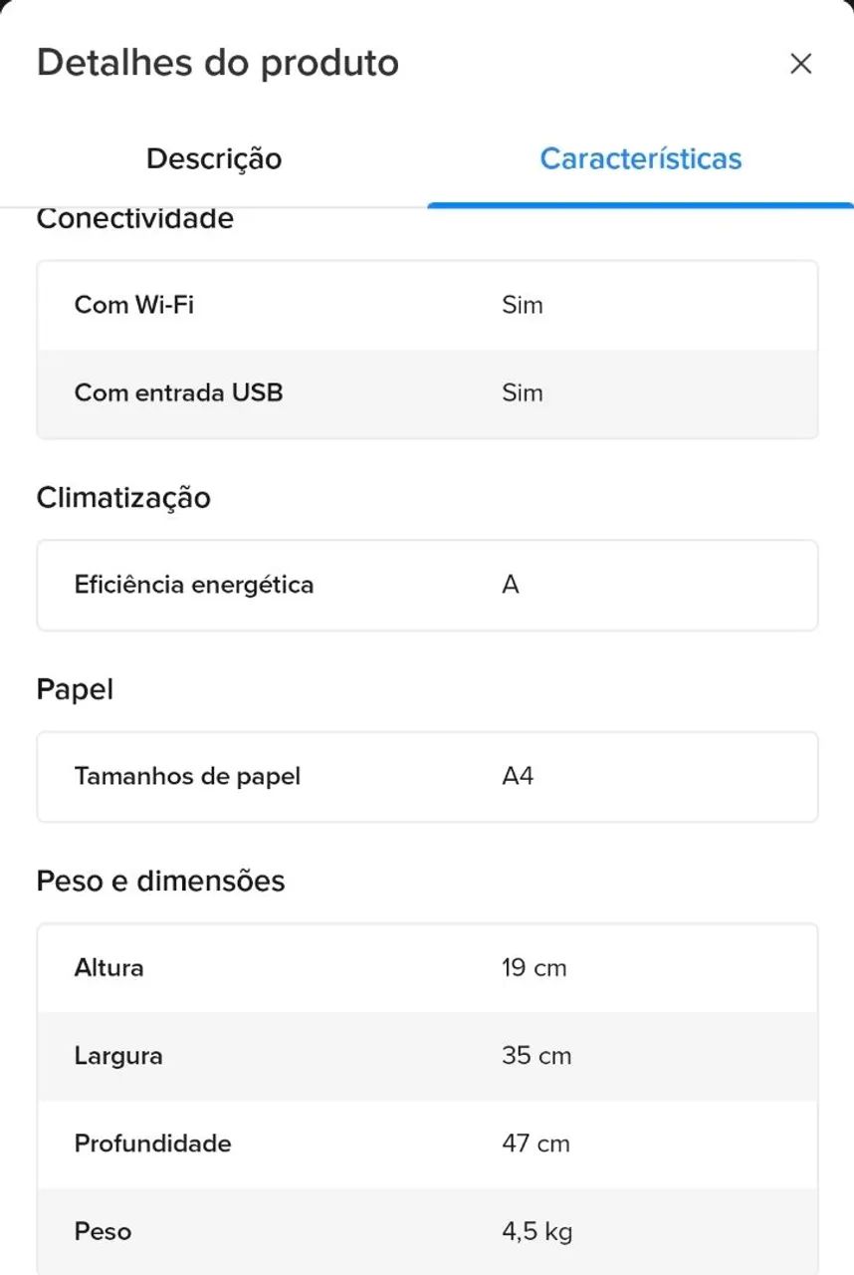Image resolution: width=854 pixels, height=1275 pixels.
Task: Close the Detalhes do produto panel
Action: [800, 64]
